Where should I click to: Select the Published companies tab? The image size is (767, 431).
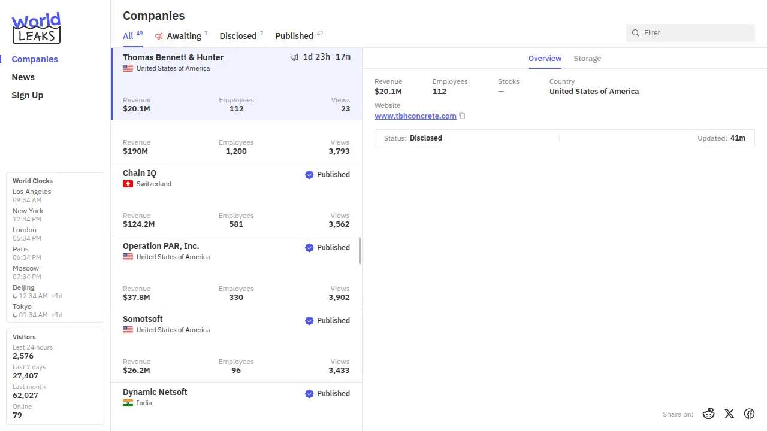[294, 36]
